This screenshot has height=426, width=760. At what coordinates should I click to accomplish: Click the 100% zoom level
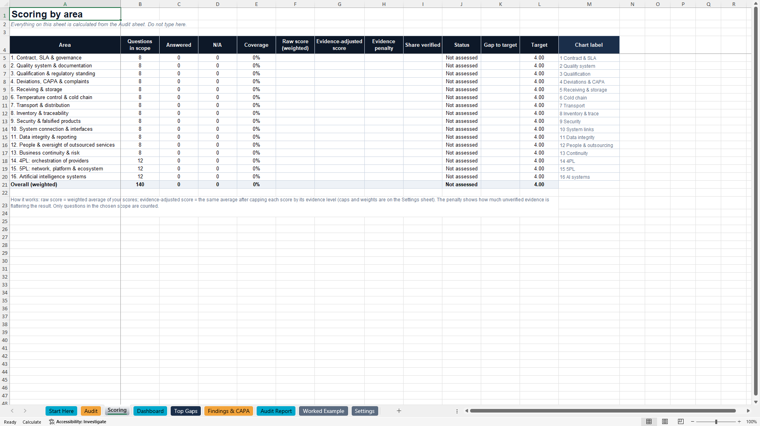coord(751,422)
